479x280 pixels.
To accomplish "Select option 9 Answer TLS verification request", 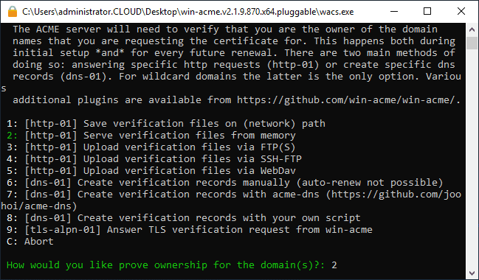I will click(x=190, y=230).
